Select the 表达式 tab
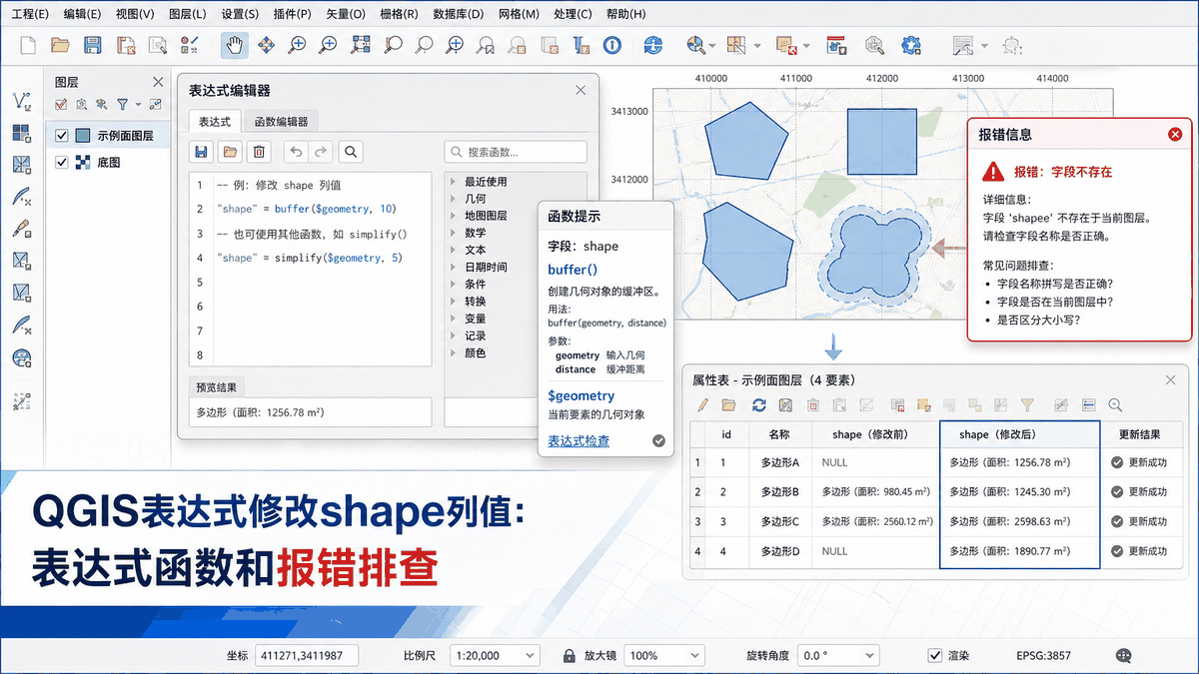 pyautogui.click(x=214, y=122)
